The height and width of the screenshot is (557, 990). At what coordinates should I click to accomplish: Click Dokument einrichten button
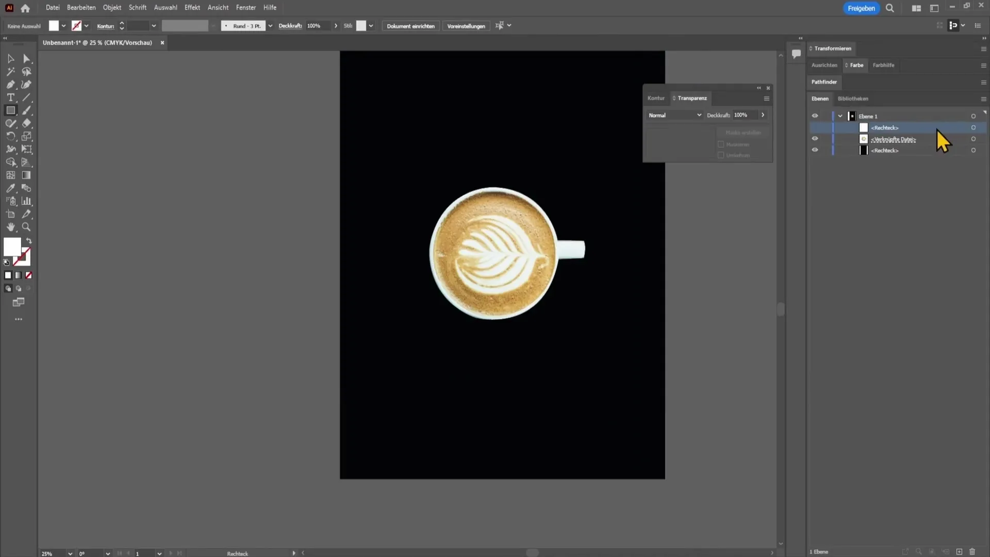click(x=410, y=26)
